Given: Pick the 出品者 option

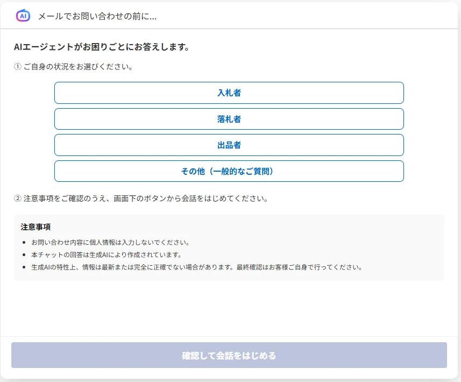Looking at the screenshot, I should pyautogui.click(x=229, y=145).
